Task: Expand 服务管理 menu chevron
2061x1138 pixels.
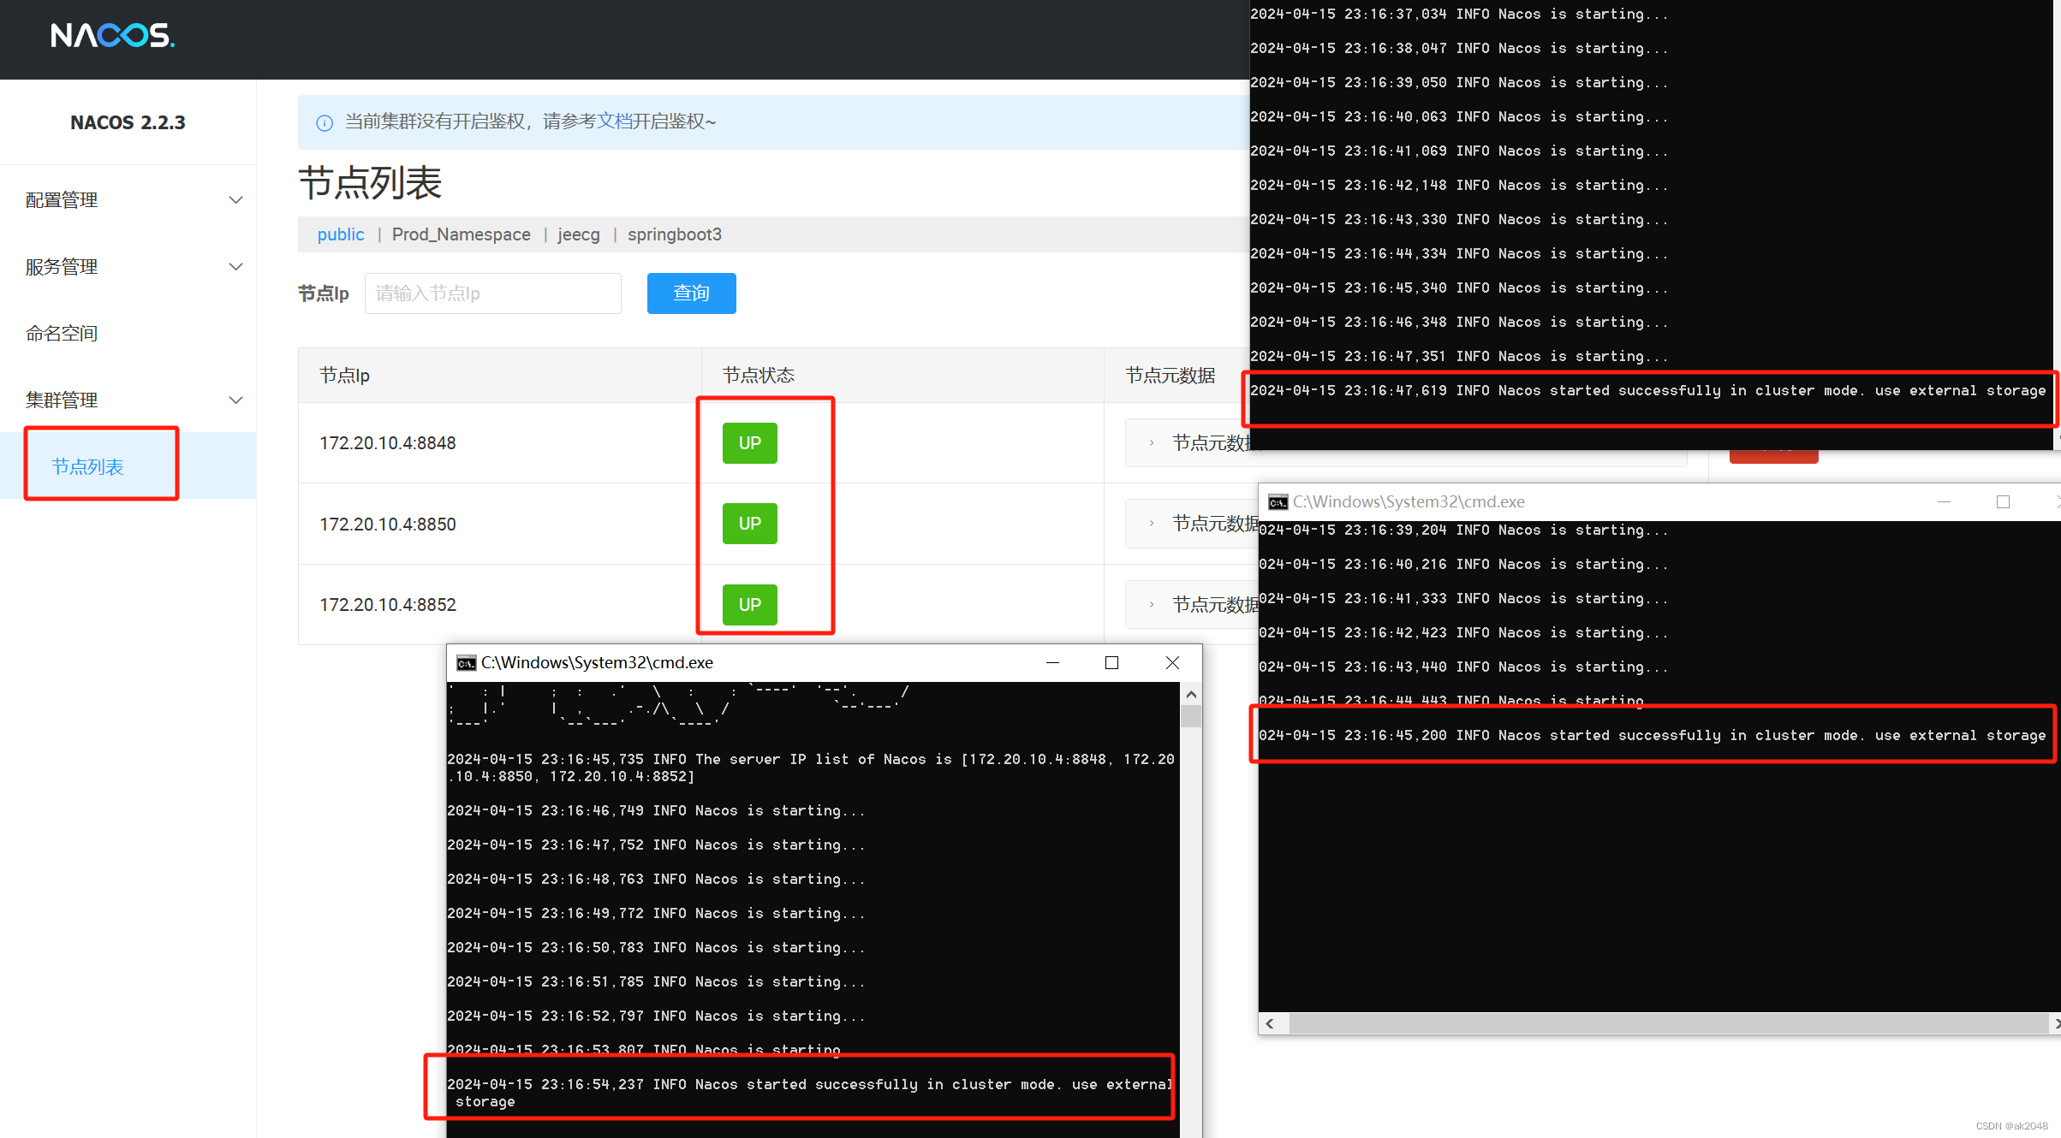Action: point(235,267)
